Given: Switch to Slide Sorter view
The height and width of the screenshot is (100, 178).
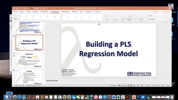Looking at the screenshot, I should [134, 86].
